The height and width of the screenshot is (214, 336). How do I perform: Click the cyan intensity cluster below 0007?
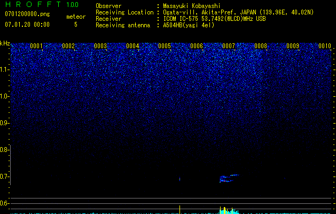[229, 211]
